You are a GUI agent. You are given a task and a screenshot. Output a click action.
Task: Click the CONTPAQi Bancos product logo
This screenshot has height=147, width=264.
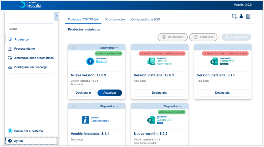click(x=97, y=61)
